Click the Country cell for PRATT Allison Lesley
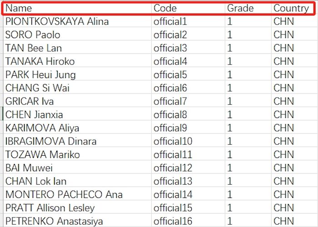 pos(293,208)
